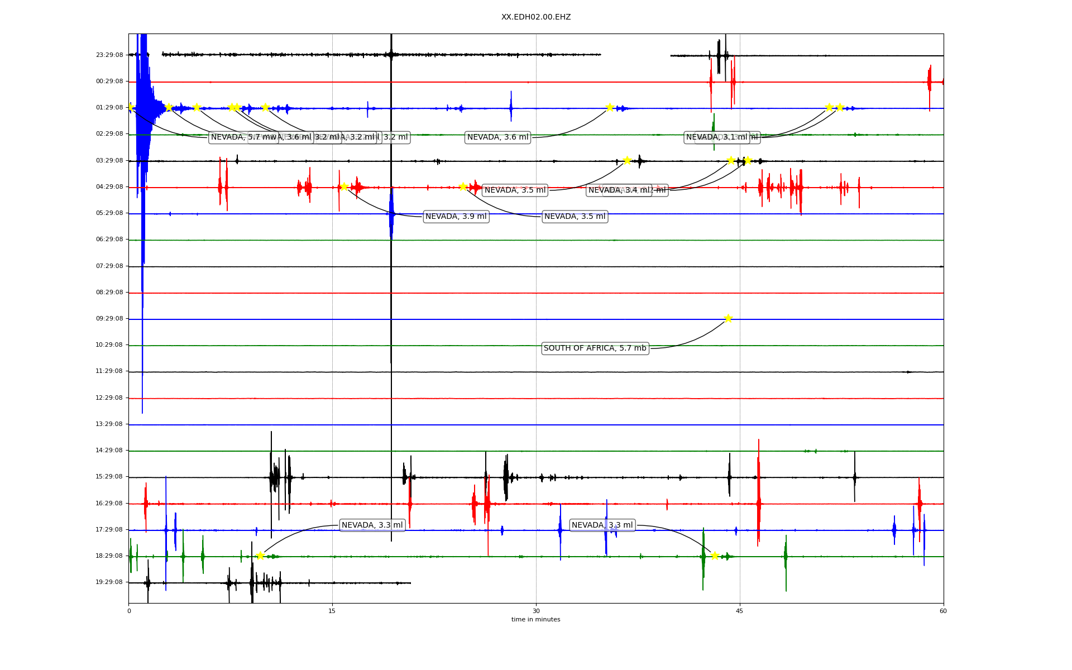Click the 11:29:08 row time label

(109, 371)
